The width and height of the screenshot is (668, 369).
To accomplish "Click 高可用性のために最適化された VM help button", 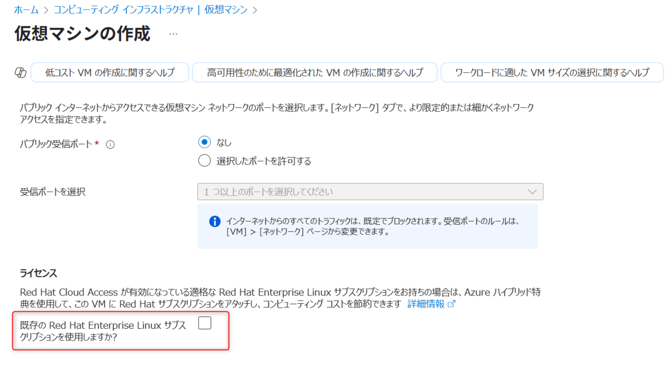I will 315,72.
